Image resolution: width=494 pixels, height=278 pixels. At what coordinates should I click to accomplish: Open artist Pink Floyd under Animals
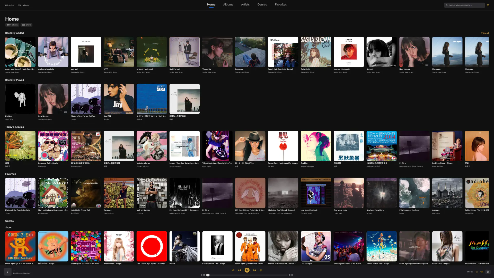click(x=436, y=213)
